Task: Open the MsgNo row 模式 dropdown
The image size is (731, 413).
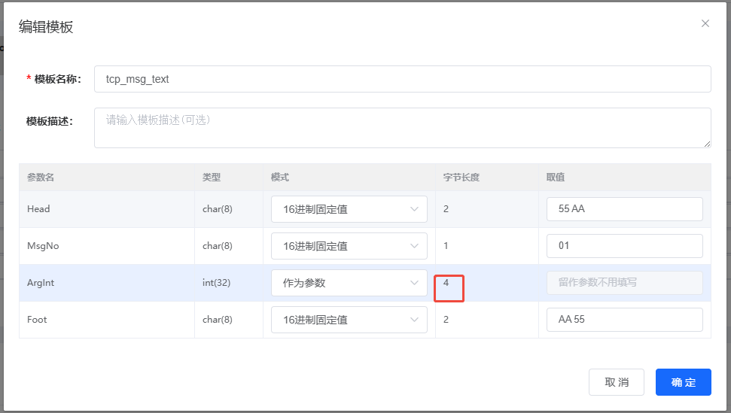Action: click(x=349, y=246)
